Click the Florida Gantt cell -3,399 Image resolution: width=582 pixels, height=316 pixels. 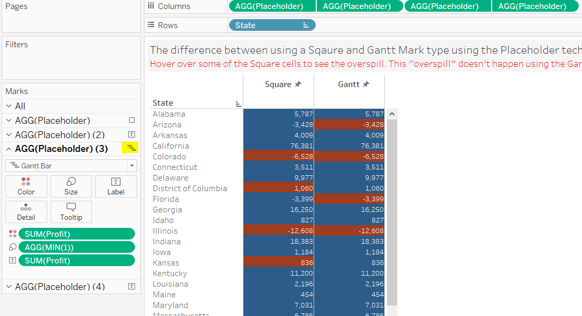coord(349,199)
